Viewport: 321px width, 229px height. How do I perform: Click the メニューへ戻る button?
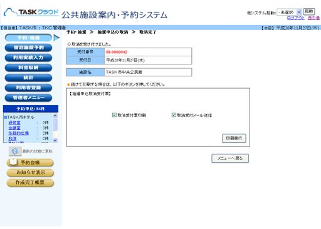[230, 158]
